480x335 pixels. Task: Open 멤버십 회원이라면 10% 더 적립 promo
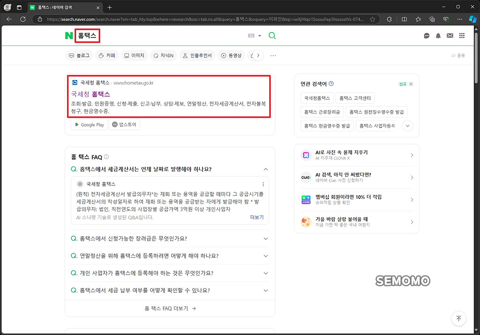[357, 199]
